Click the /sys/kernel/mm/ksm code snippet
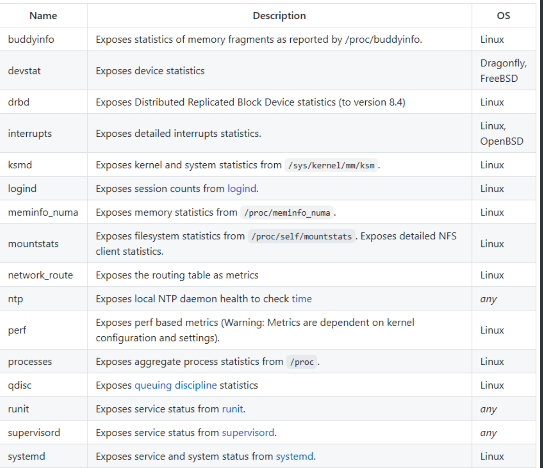The height and width of the screenshot is (468, 543). tap(331, 165)
